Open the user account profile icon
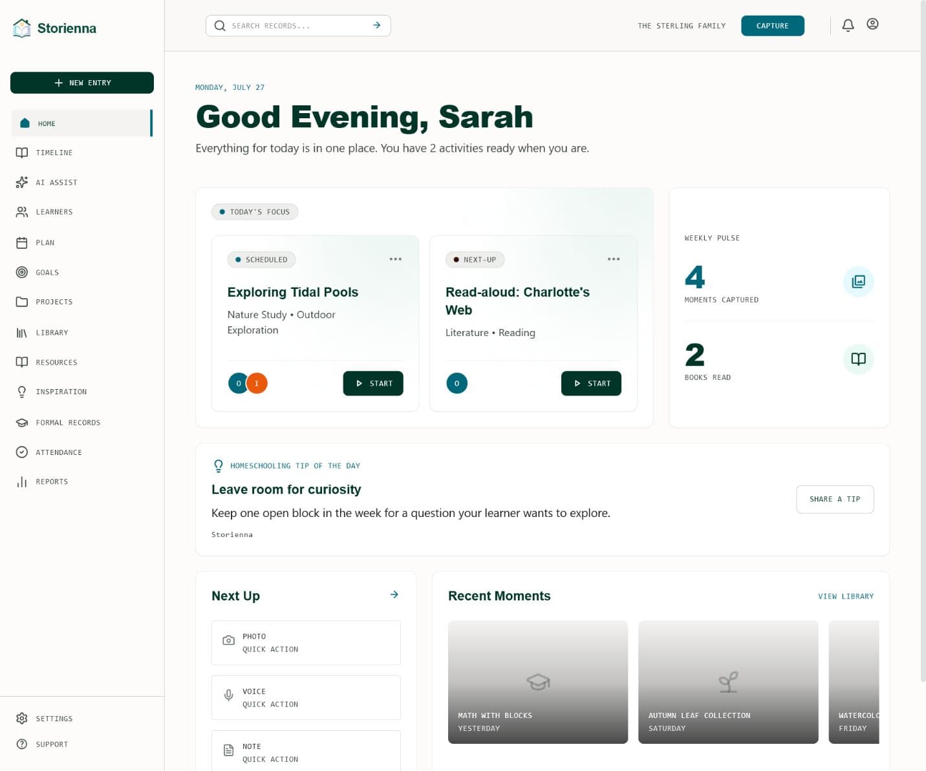The width and height of the screenshot is (926, 771). 872,24
